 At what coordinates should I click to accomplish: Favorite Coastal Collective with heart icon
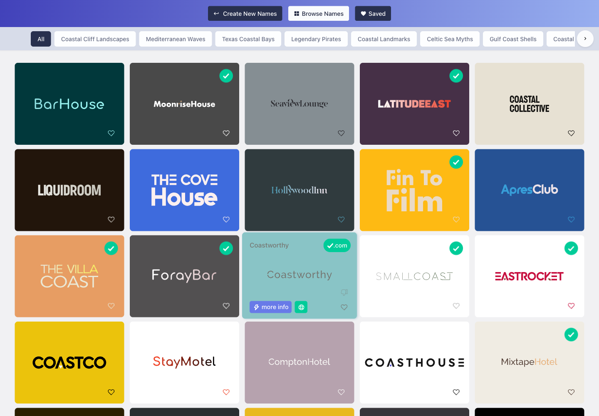(571, 133)
